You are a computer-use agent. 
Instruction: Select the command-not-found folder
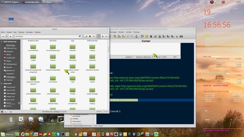tap(33, 91)
